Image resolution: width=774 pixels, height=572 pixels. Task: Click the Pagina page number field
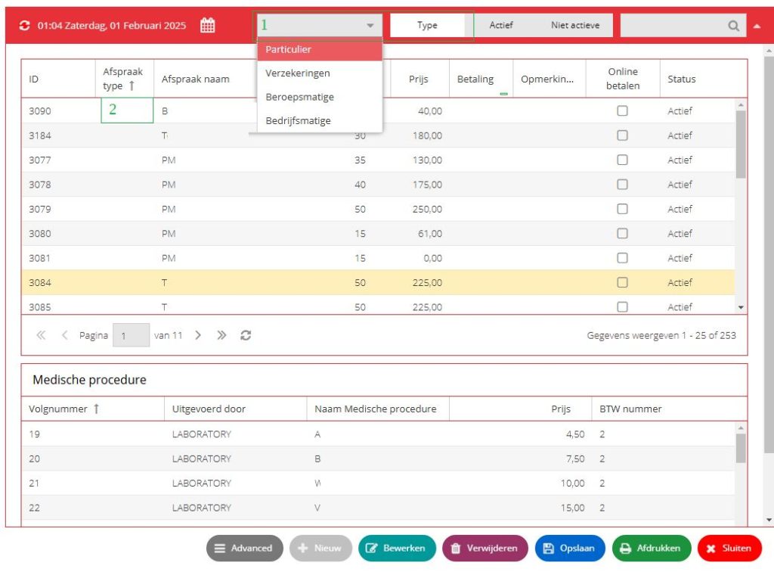pyautogui.click(x=131, y=335)
